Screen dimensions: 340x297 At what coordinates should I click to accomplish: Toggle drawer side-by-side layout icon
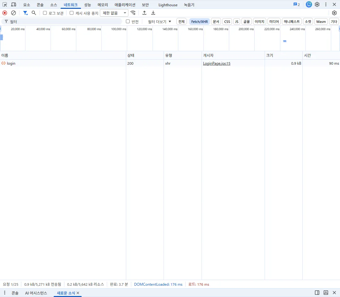tap(317, 293)
